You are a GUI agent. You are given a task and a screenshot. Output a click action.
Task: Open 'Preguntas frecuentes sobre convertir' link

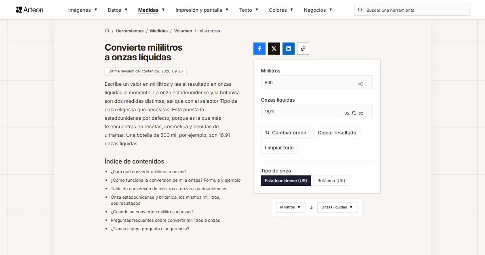pos(165,220)
